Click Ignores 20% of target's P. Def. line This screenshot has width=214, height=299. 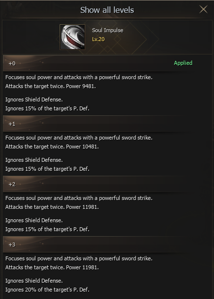pyautogui.click(x=47, y=290)
